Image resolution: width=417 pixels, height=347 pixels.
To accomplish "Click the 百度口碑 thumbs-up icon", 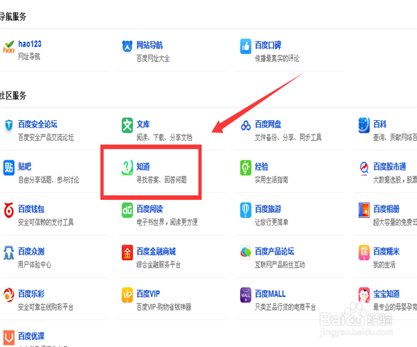I will coord(245,46).
